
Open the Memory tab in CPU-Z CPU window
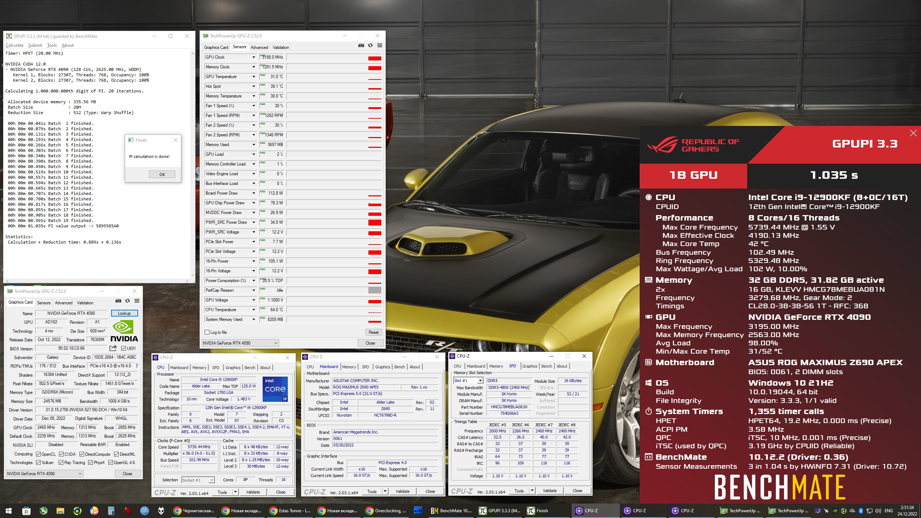tap(199, 368)
